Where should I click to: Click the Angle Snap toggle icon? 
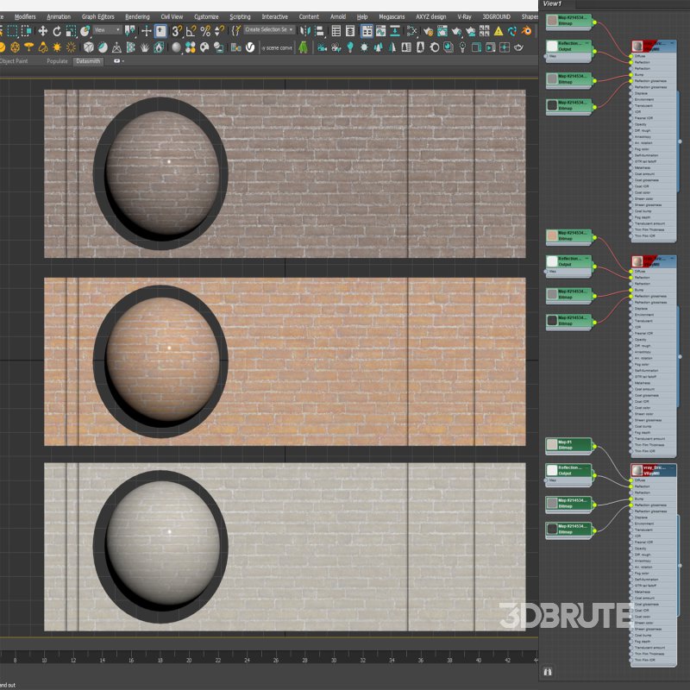click(x=191, y=31)
